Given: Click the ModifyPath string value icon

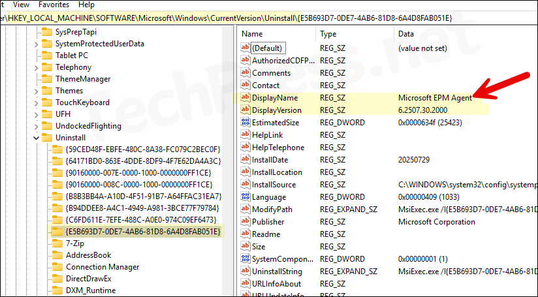Looking at the screenshot, I should [245, 209].
